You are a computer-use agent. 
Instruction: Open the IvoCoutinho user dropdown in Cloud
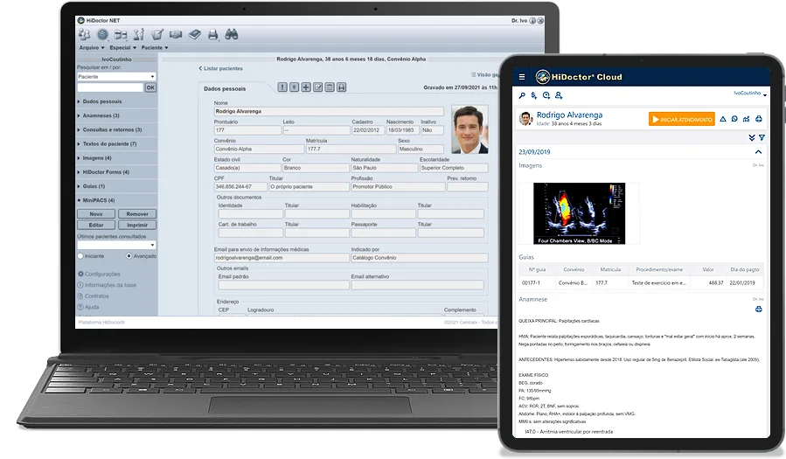[750, 94]
